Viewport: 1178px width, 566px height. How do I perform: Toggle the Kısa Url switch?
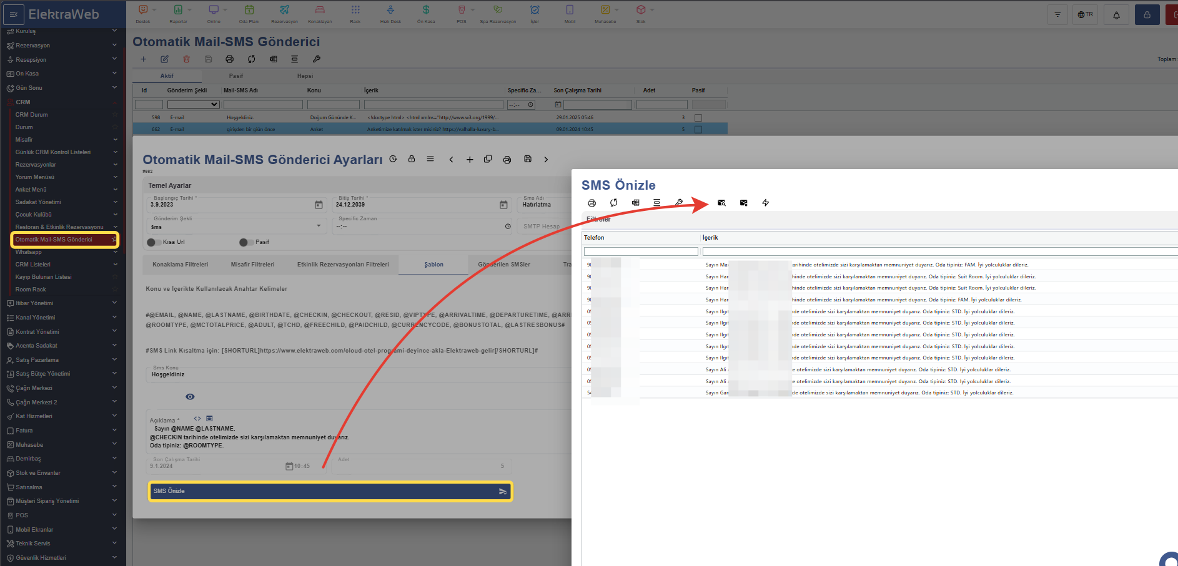tap(154, 242)
